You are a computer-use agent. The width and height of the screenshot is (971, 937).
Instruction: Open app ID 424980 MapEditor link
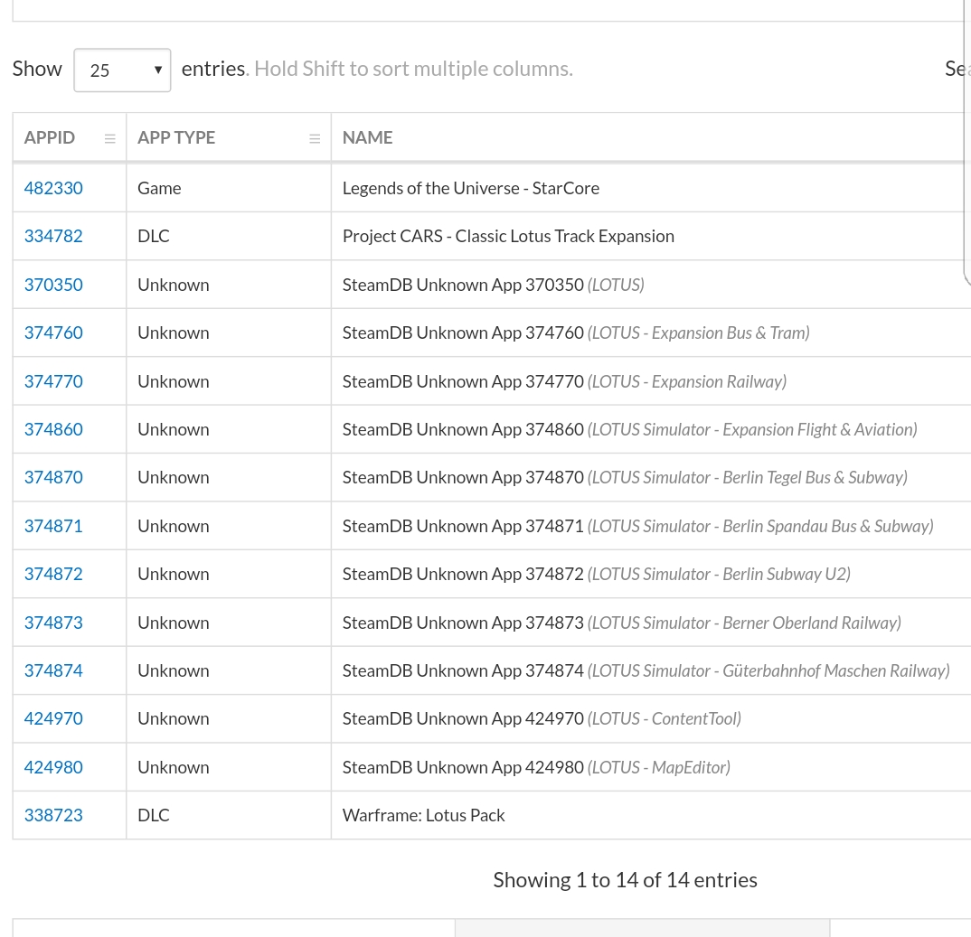[x=53, y=767]
